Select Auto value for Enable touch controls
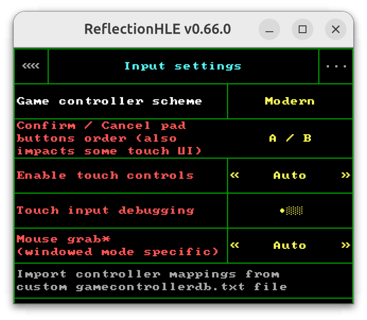The height and width of the screenshot is (320, 367). pos(290,176)
